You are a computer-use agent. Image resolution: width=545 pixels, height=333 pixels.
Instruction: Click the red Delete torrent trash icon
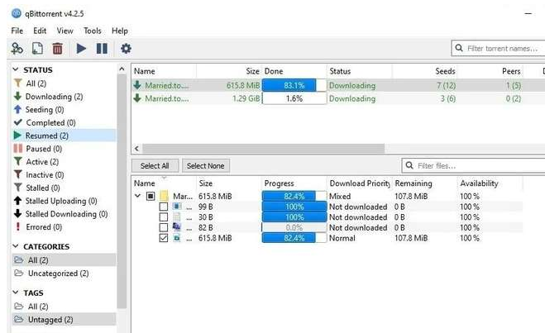pos(57,49)
